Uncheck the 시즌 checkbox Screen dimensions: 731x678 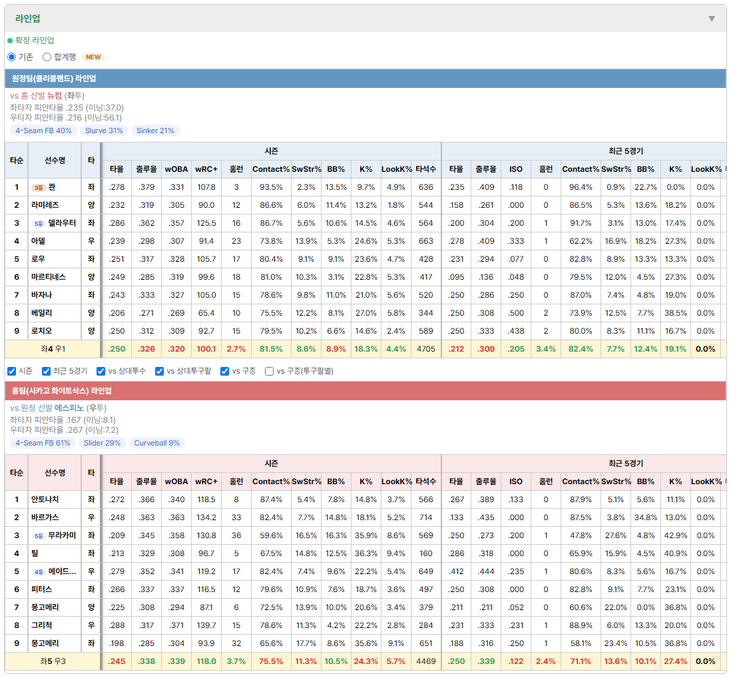click(x=12, y=371)
